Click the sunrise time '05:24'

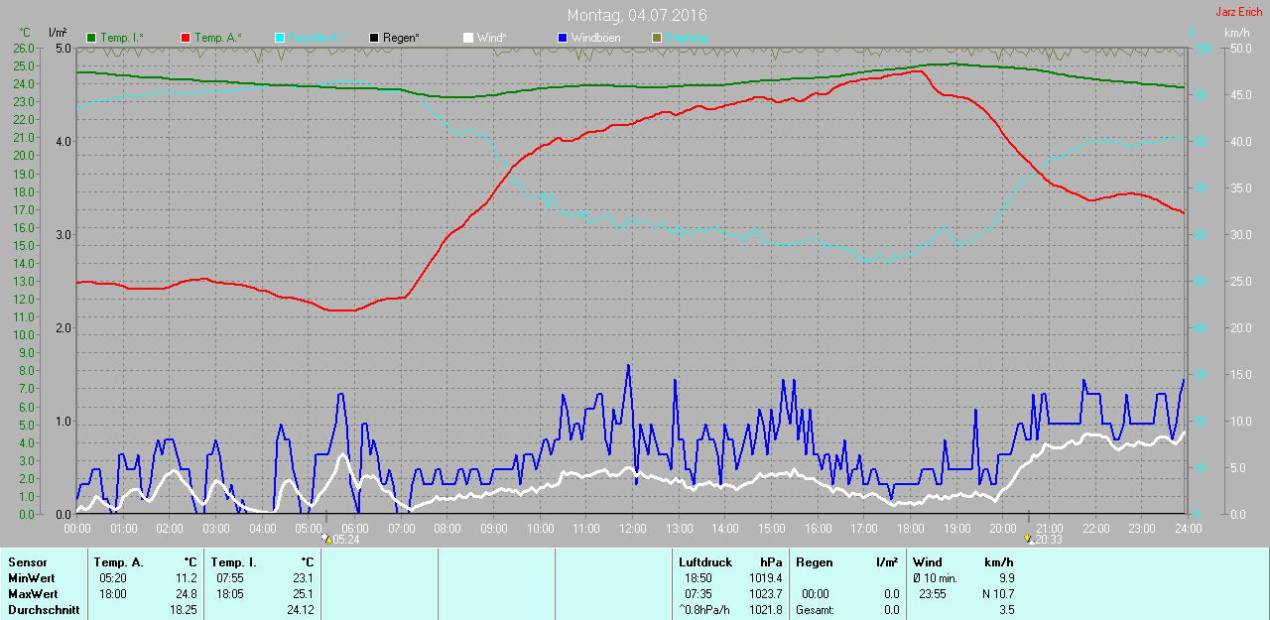(x=344, y=540)
